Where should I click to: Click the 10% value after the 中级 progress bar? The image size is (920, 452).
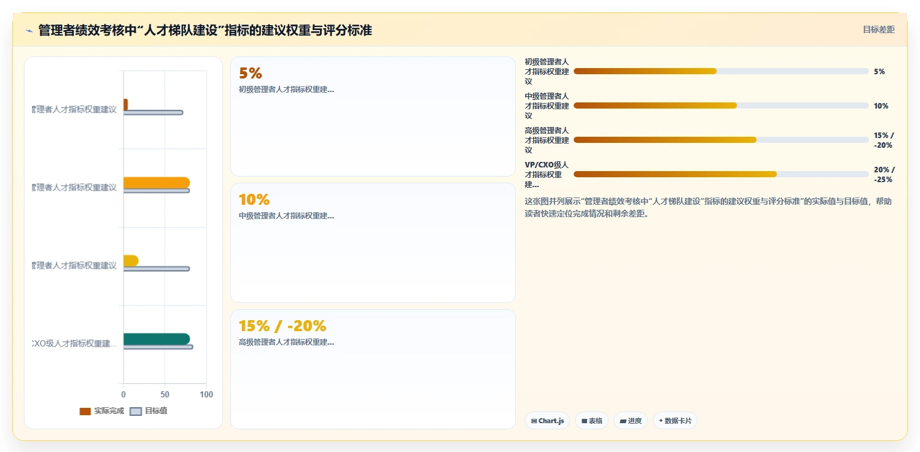(881, 106)
